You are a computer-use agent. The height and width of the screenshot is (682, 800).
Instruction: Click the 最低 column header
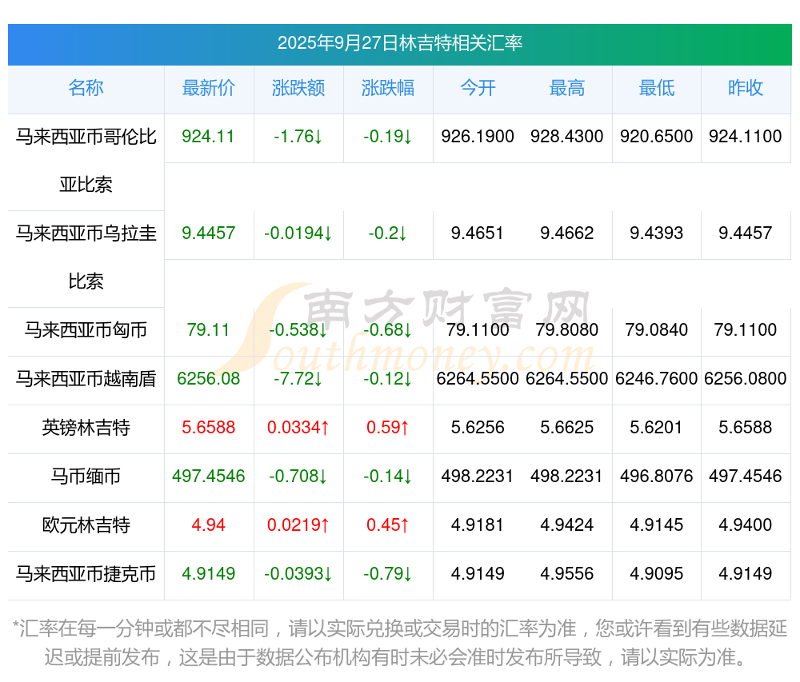(657, 88)
